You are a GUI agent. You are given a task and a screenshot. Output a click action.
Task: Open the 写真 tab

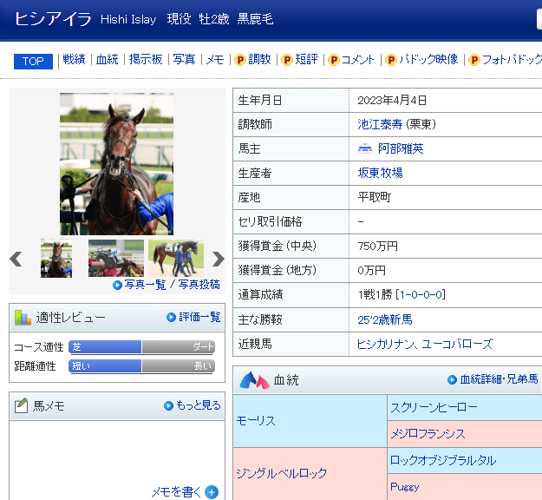pyautogui.click(x=184, y=60)
